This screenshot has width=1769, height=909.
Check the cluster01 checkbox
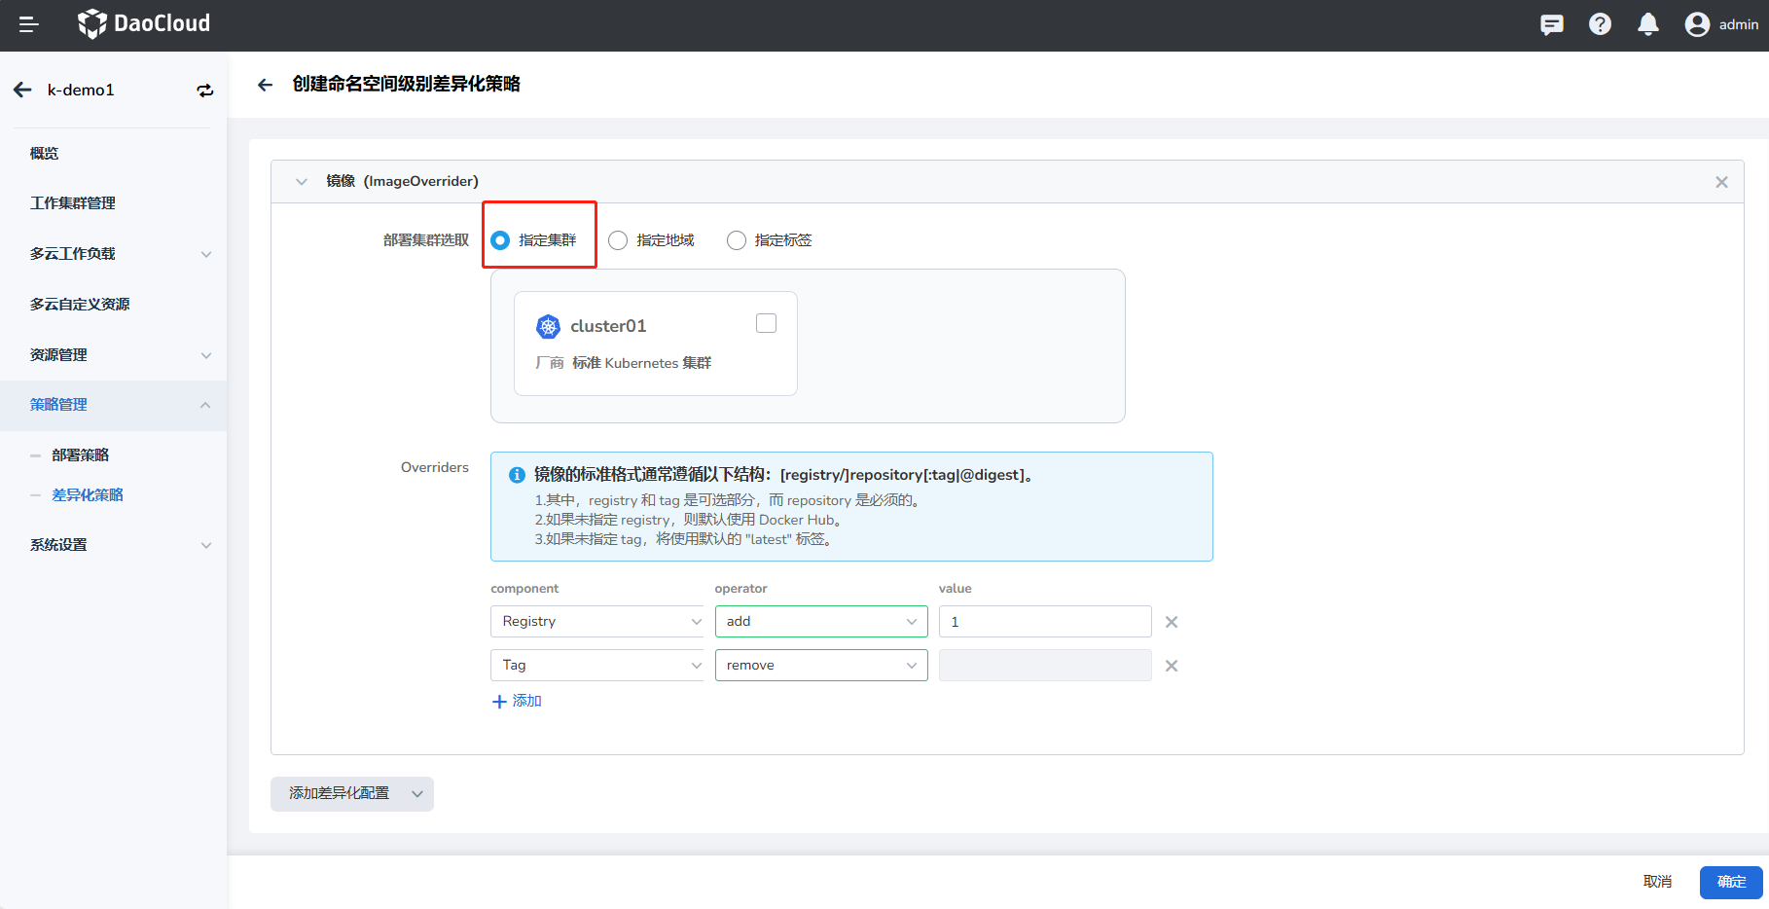point(766,323)
